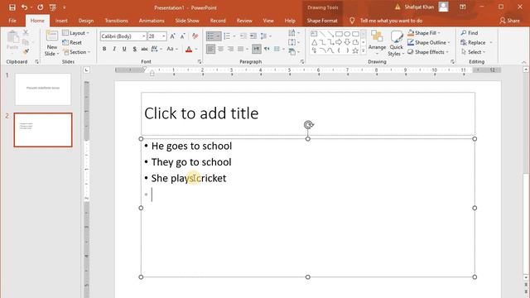Open the ribbon display options icon

463,7
